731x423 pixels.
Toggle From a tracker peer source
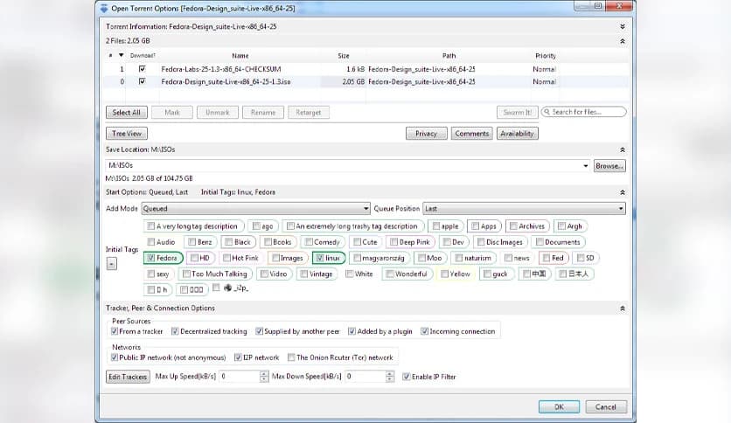[x=115, y=331]
